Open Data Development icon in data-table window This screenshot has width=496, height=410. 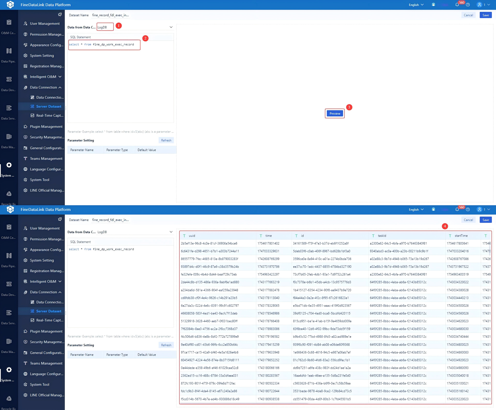pos(9,284)
